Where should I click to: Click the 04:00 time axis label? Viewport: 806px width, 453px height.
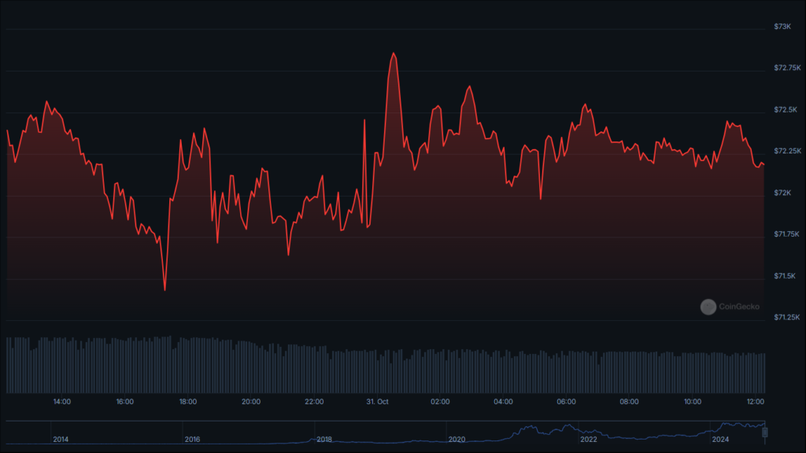(x=503, y=402)
